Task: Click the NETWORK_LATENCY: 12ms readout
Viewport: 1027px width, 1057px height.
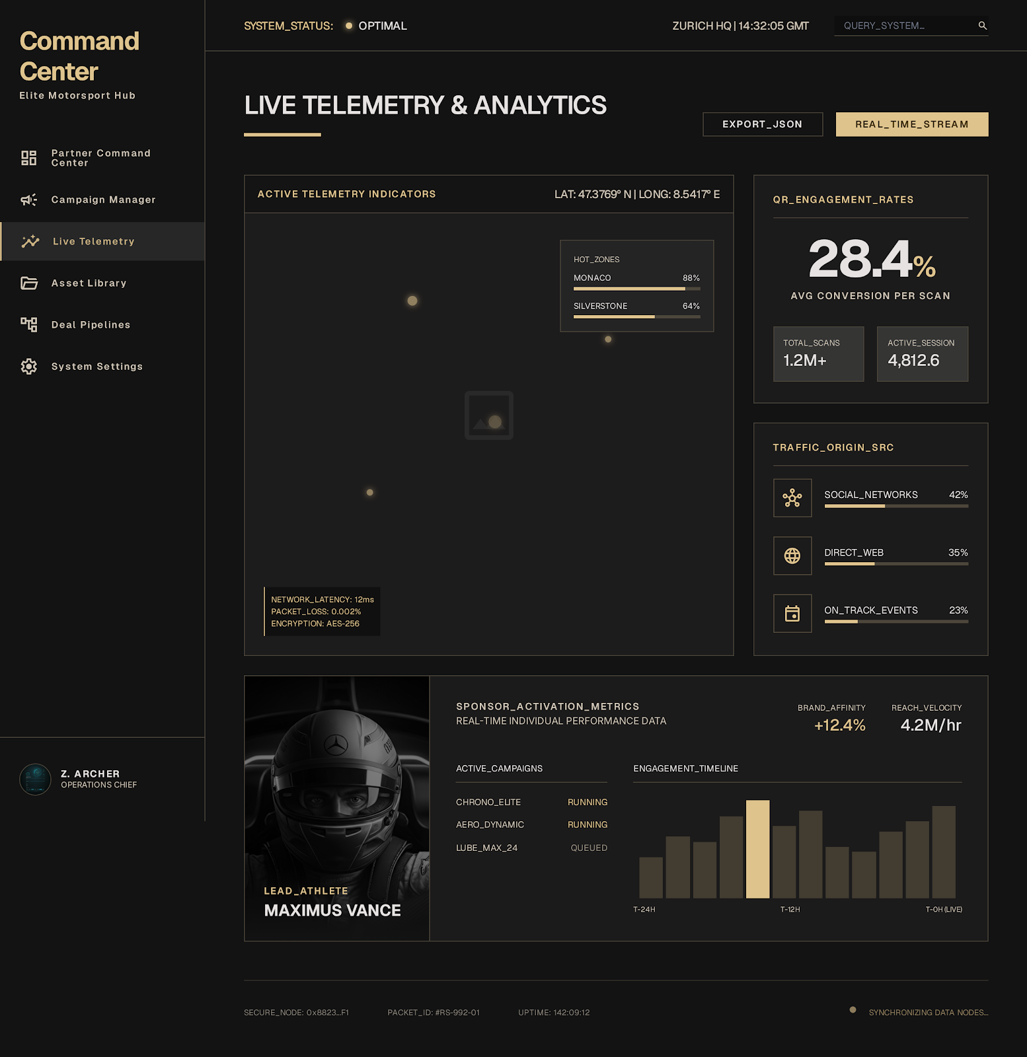Action: 323,600
